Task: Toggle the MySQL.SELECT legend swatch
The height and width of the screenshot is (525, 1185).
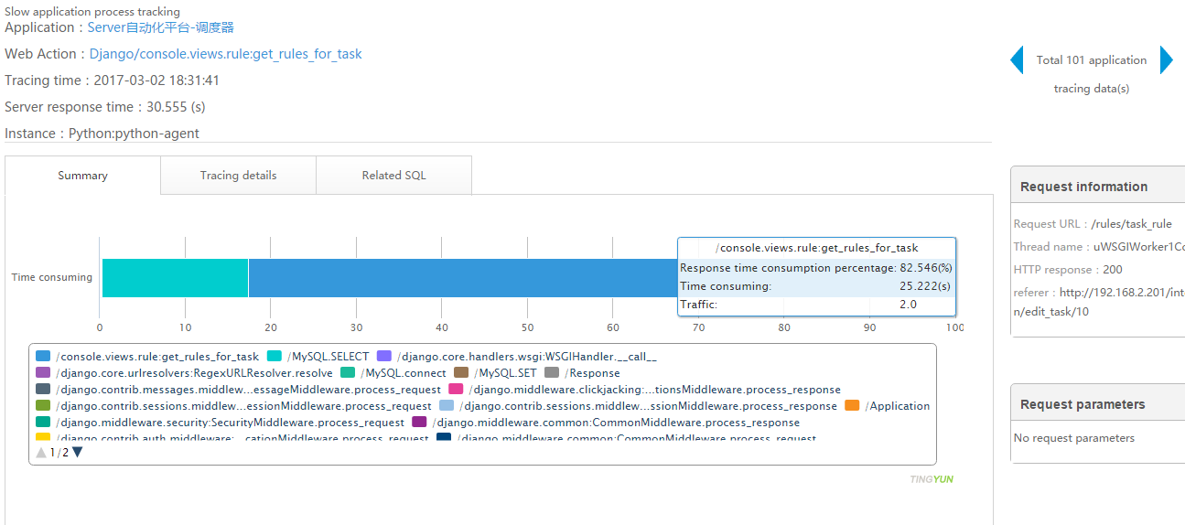Action: click(275, 357)
